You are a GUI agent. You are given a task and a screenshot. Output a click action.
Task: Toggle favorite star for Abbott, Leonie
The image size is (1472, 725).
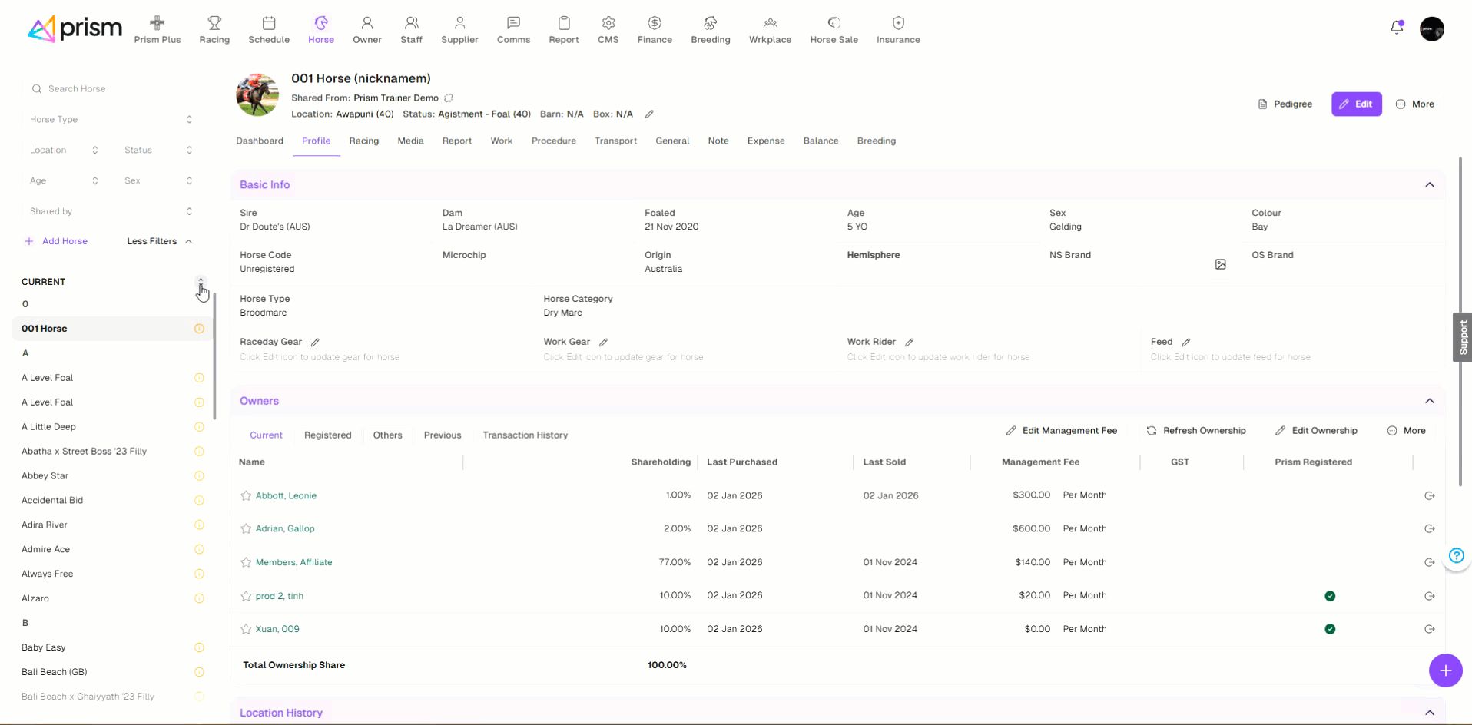(246, 496)
